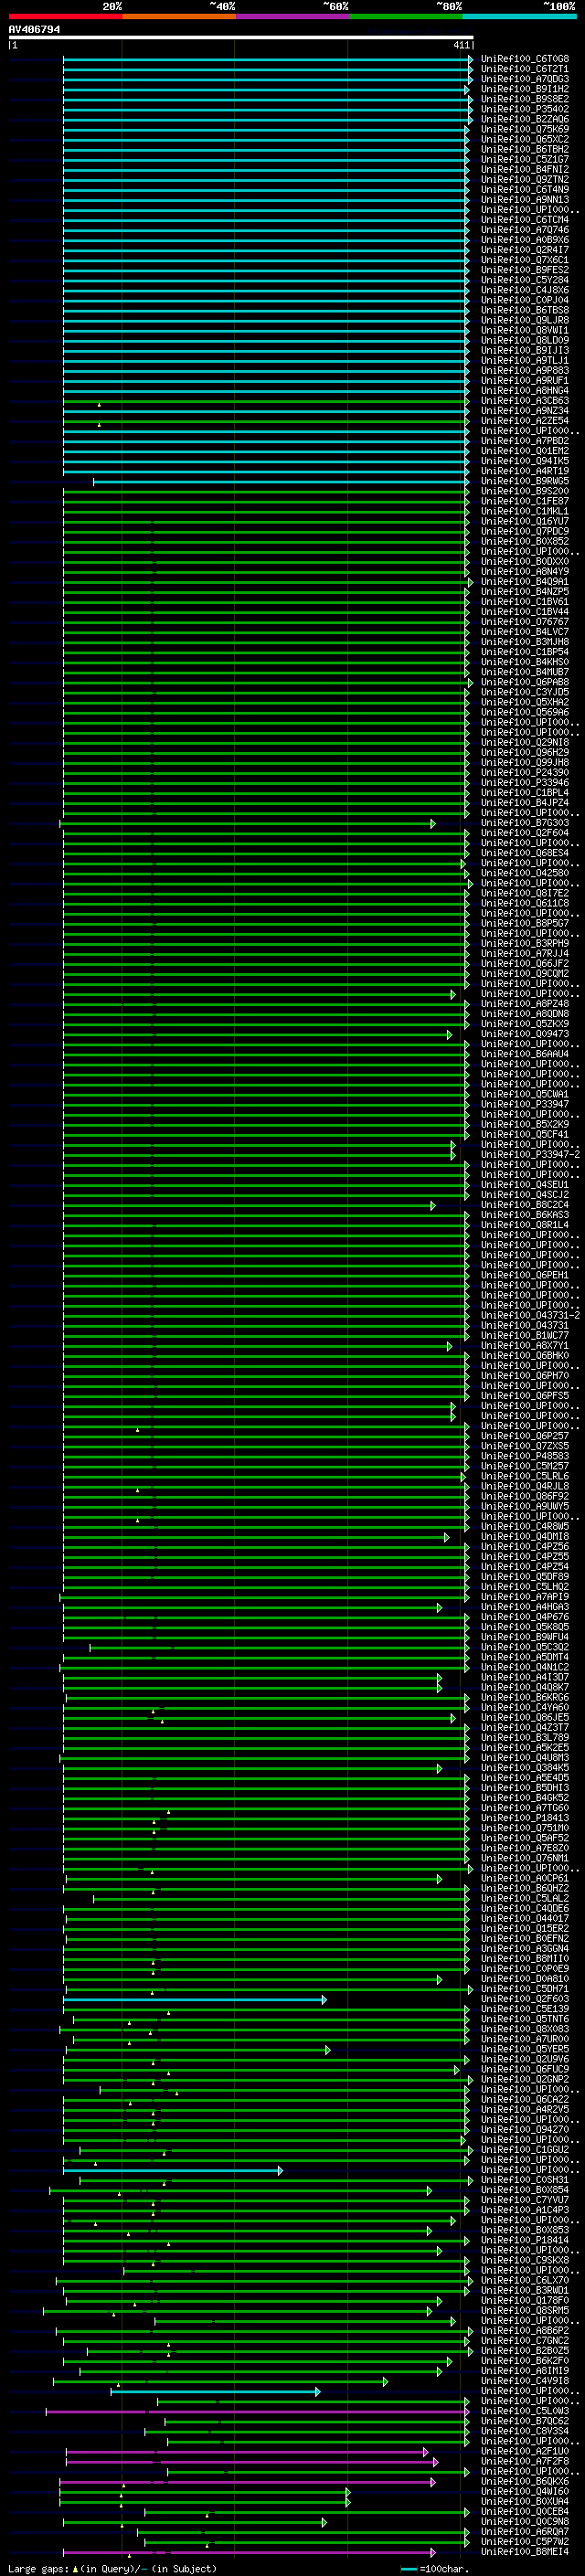Select hit label UniRef100_A2ZE54

pos(525,420)
